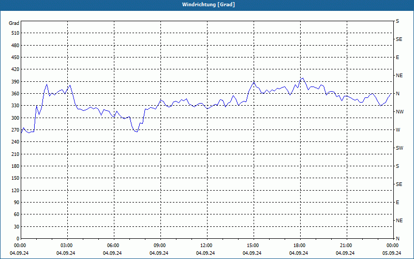The image size is (414, 259).
Task: Select the 'Grad' unit label above the axis
Action: pos(14,23)
